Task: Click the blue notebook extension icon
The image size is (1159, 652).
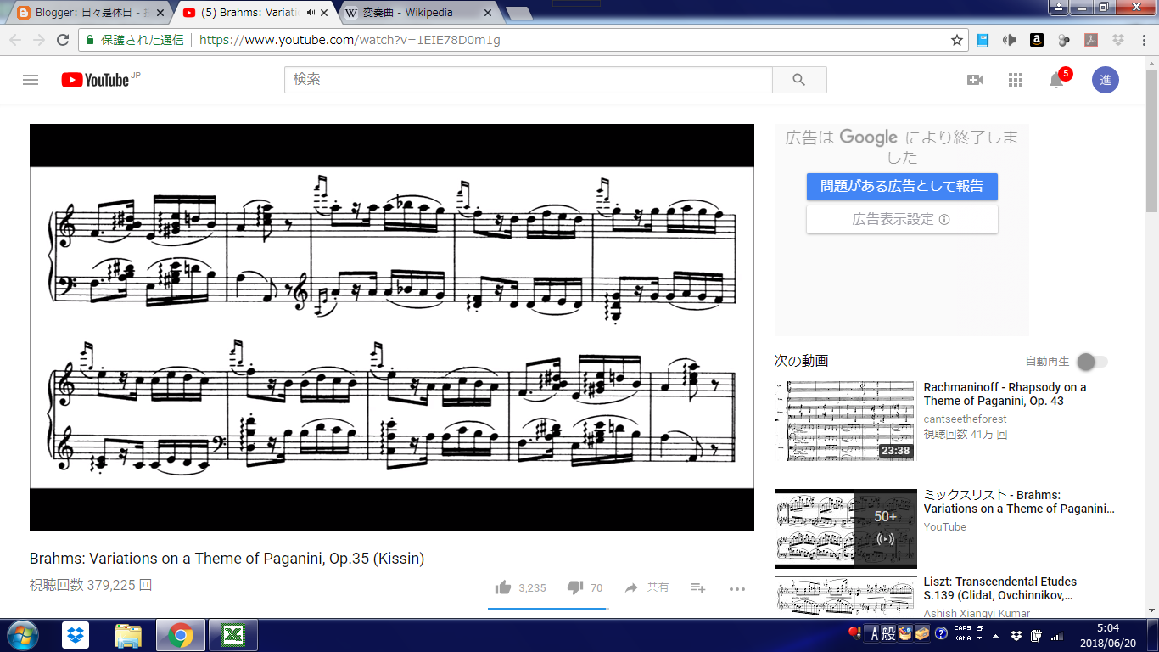Action: pos(983,40)
